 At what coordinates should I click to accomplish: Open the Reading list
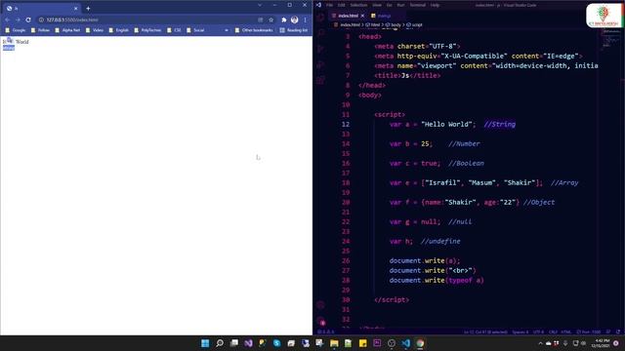pos(294,30)
